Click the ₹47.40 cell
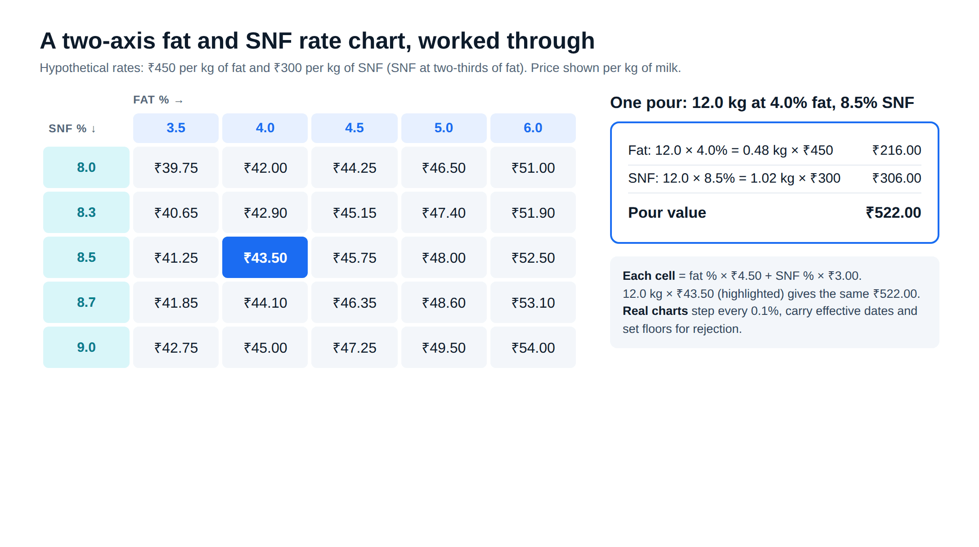Viewport: 979px width, 547px height. 444,212
